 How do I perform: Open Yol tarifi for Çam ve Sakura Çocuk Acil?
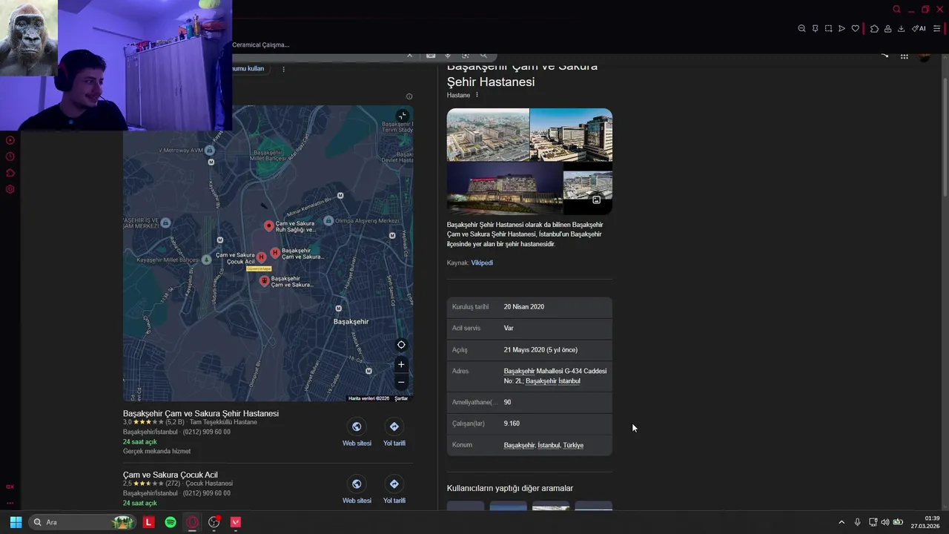point(394,490)
